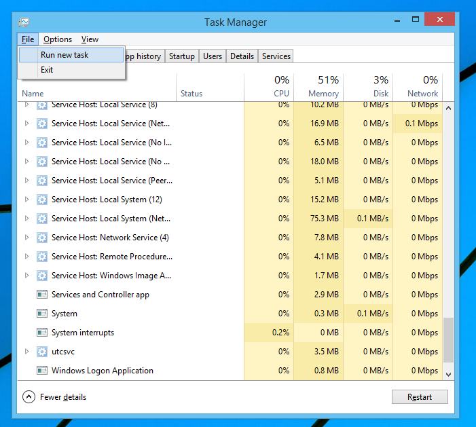Click gear icon of Service Host: Local System (12)

[x=42, y=200]
